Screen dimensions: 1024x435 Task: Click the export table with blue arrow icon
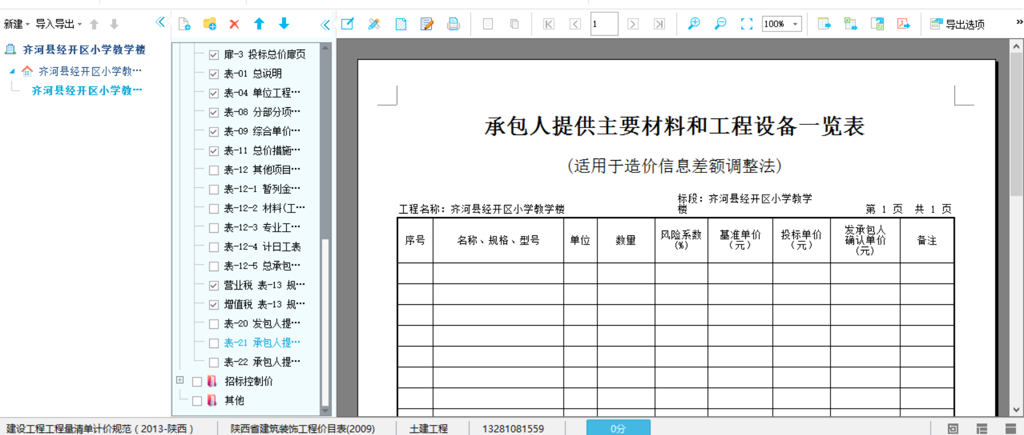coord(824,24)
